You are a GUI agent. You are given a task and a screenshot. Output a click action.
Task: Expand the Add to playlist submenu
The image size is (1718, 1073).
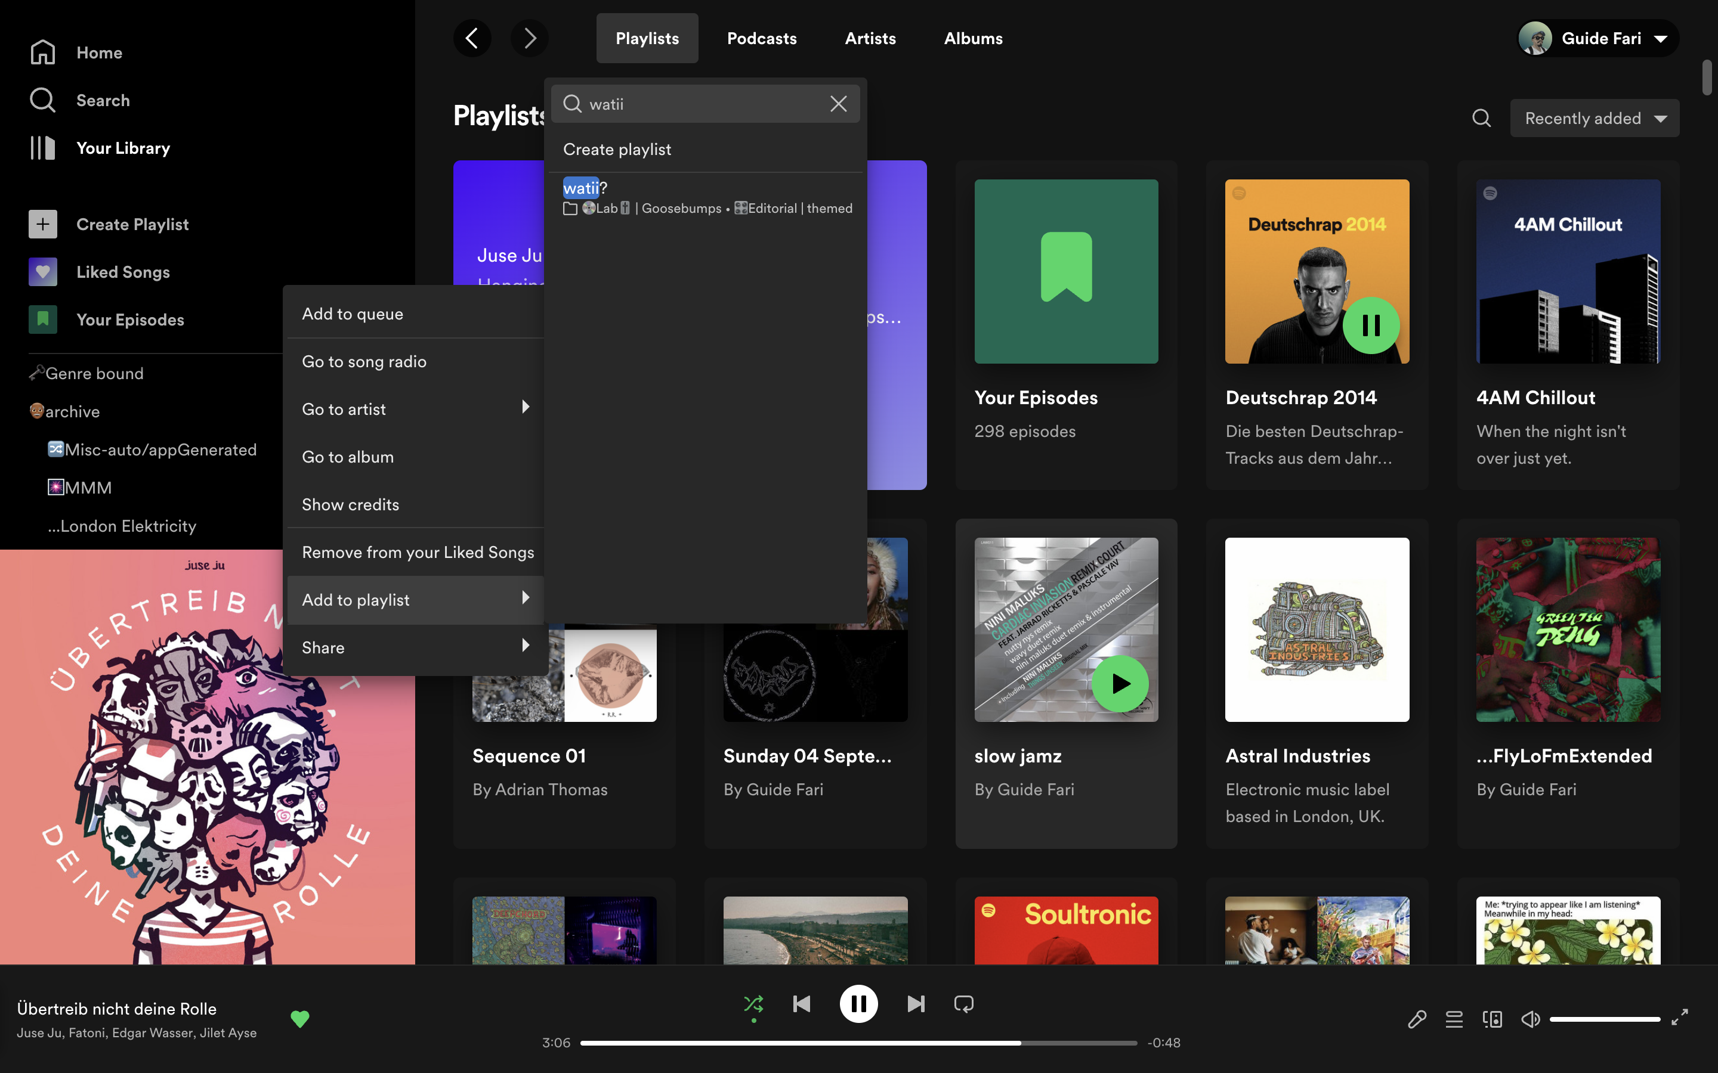tap(415, 600)
